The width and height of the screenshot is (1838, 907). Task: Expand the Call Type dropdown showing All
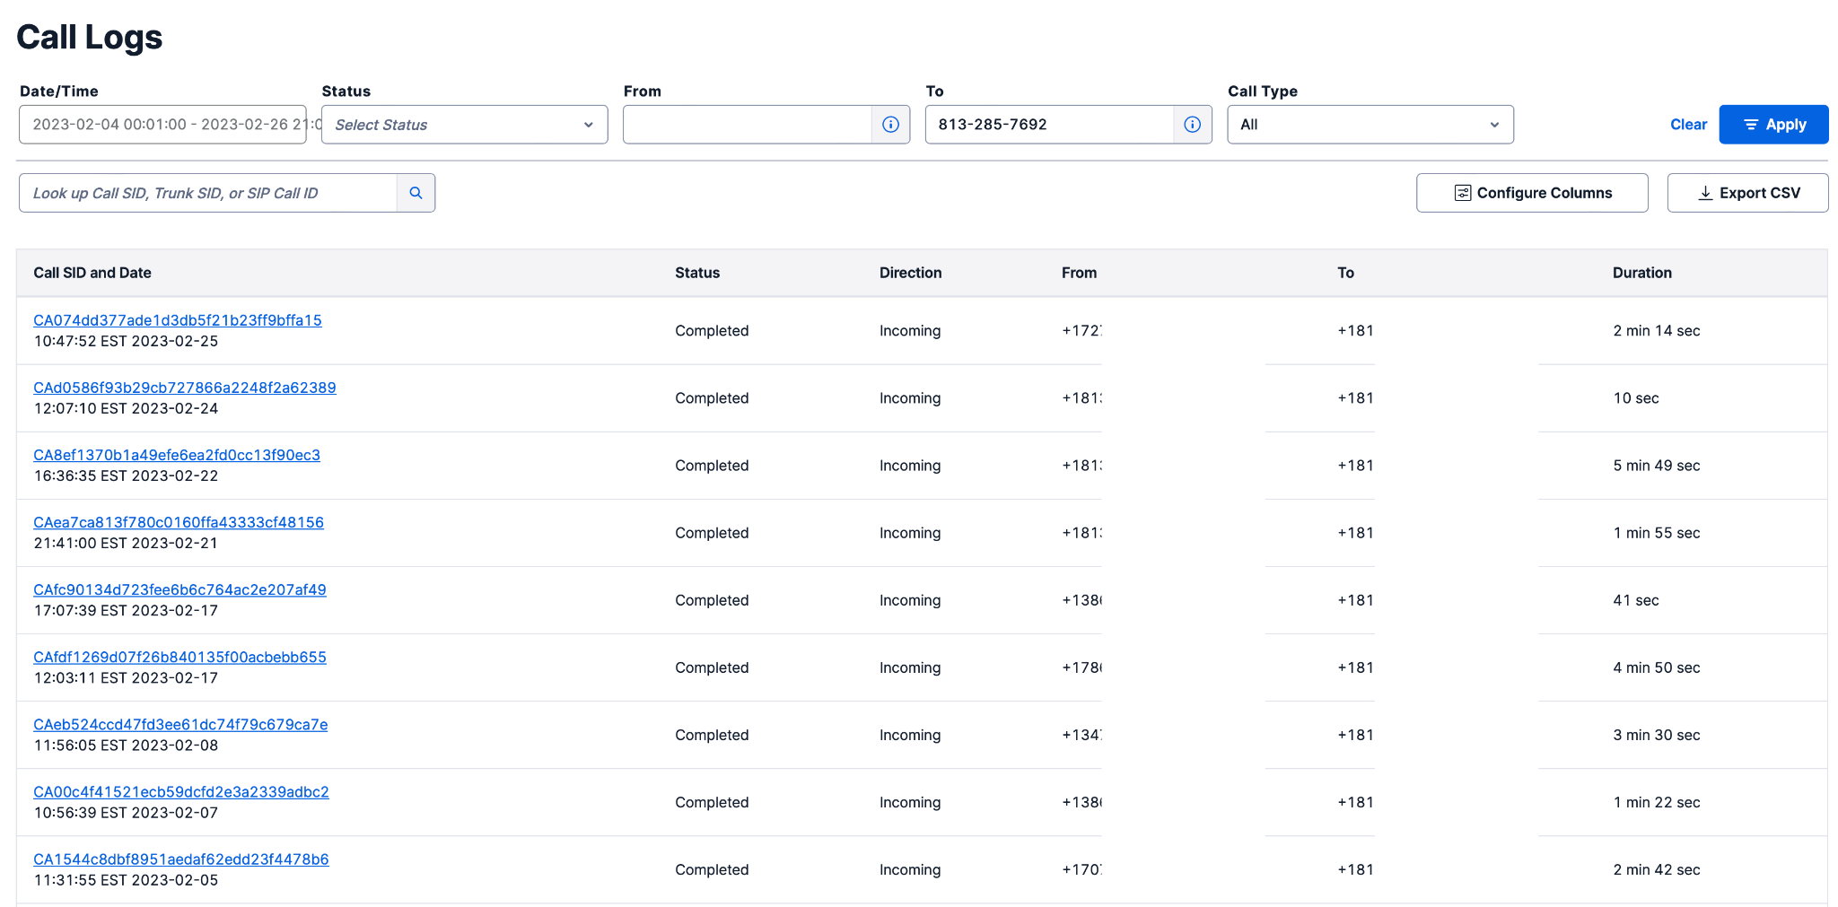coord(1370,125)
